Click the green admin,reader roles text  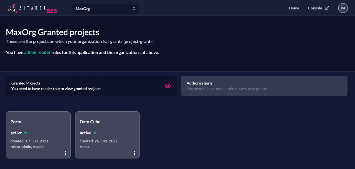point(37,52)
